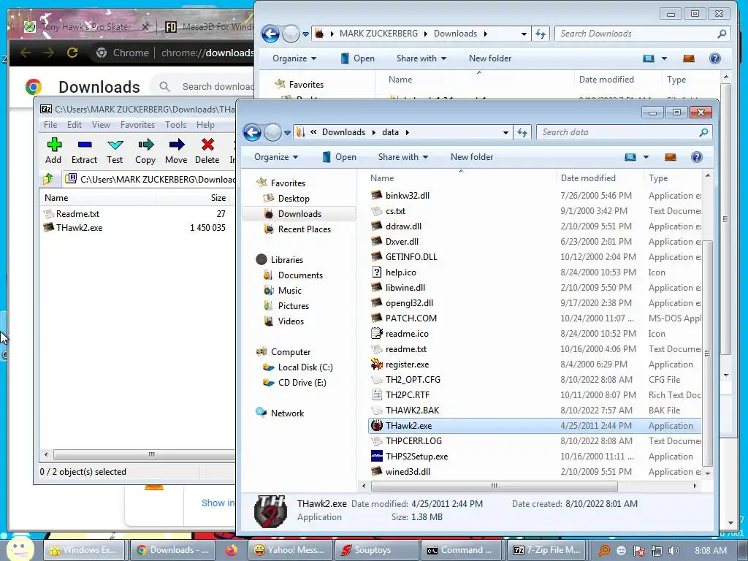Select Network in navigation pane

287,413
